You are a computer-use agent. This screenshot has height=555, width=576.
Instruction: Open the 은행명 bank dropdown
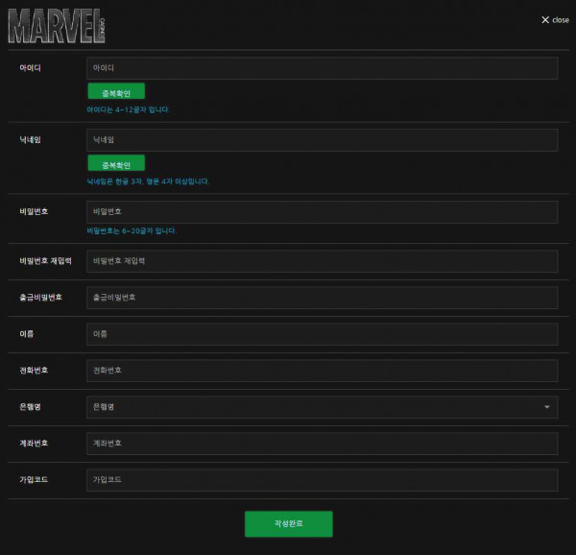[323, 407]
